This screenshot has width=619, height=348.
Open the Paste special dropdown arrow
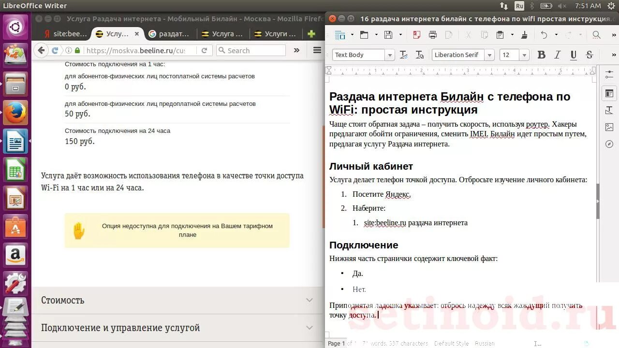coord(512,35)
